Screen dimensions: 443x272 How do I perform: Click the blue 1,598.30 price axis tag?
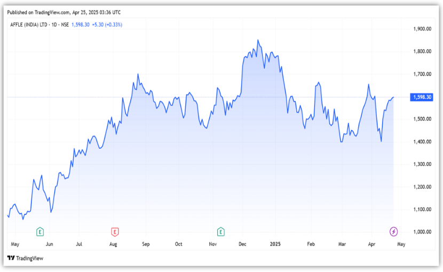pyautogui.click(x=422, y=97)
